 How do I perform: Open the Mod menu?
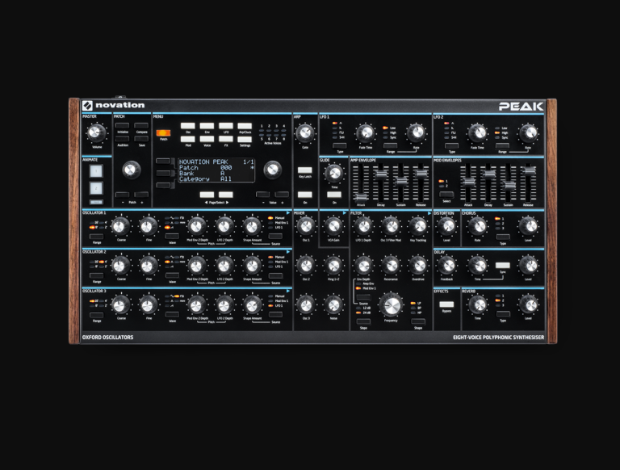(188, 139)
